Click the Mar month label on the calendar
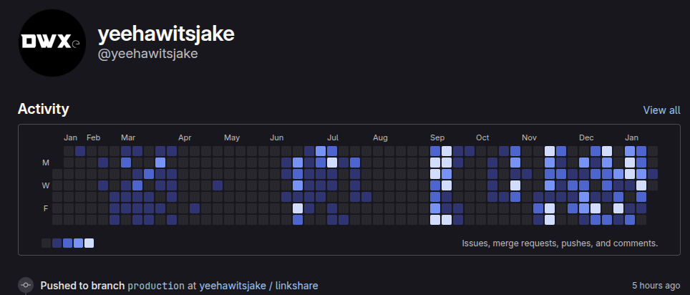This screenshot has height=295, width=690. tap(128, 137)
